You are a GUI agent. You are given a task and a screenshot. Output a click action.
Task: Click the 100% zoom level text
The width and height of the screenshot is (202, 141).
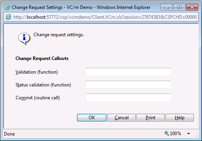(x=176, y=134)
